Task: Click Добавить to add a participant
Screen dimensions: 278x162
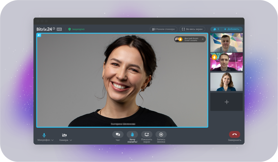Action: (x=232, y=29)
